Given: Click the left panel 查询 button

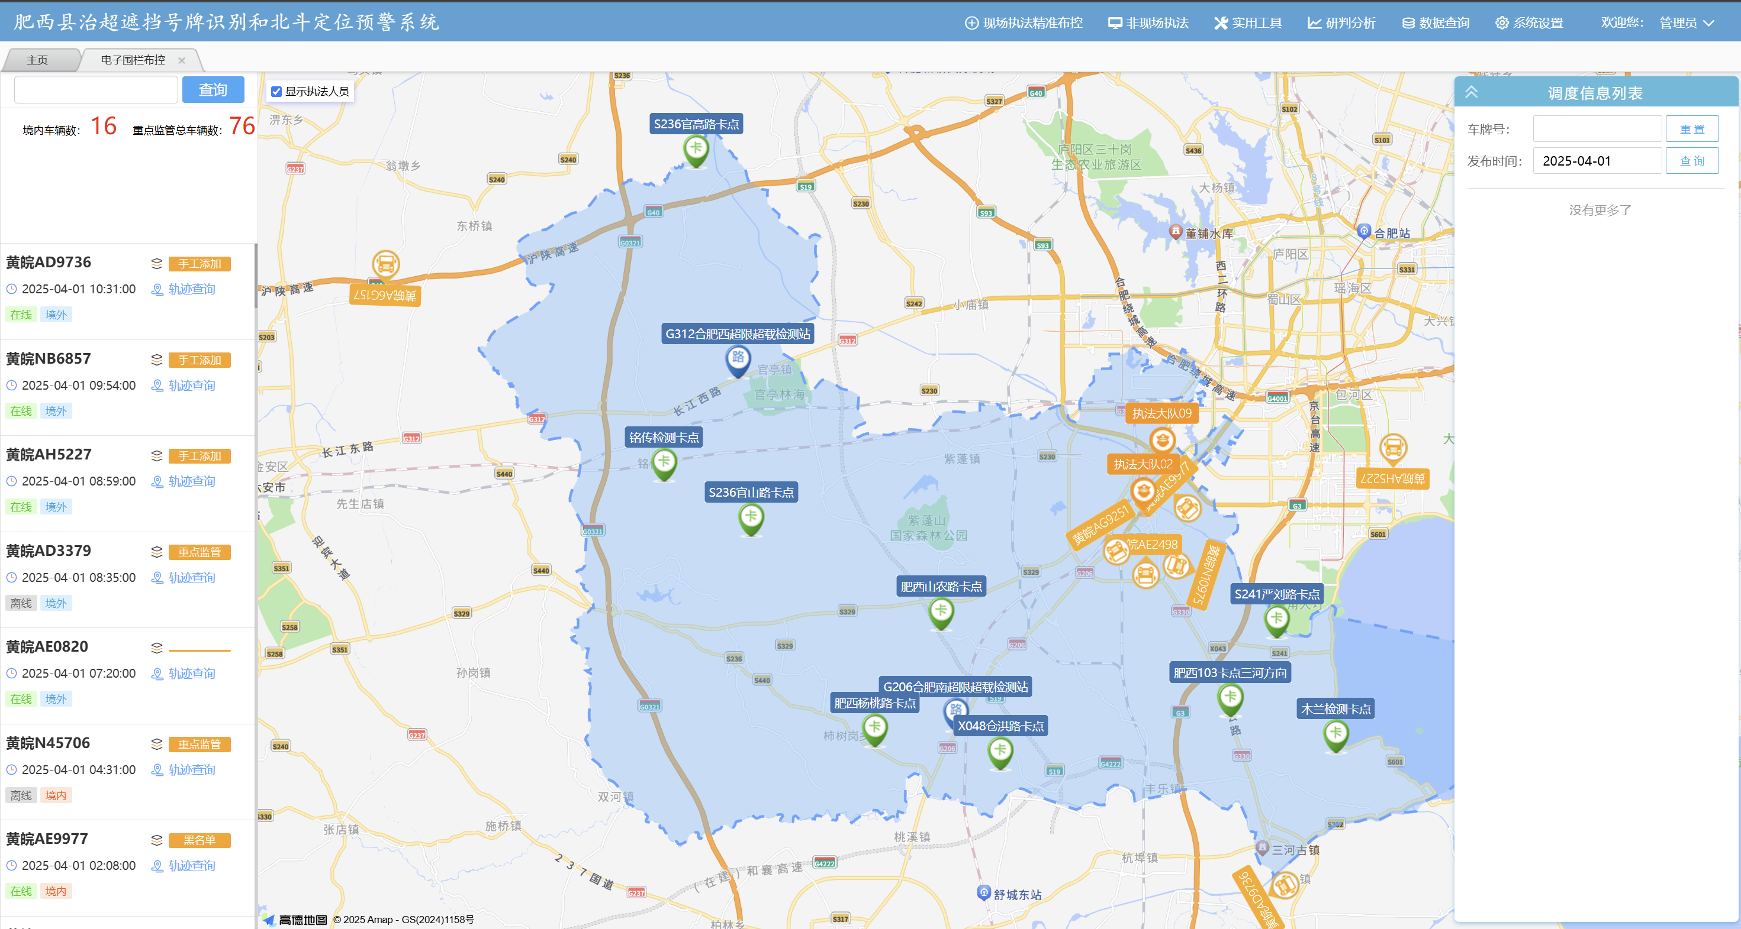Looking at the screenshot, I should pyautogui.click(x=213, y=90).
